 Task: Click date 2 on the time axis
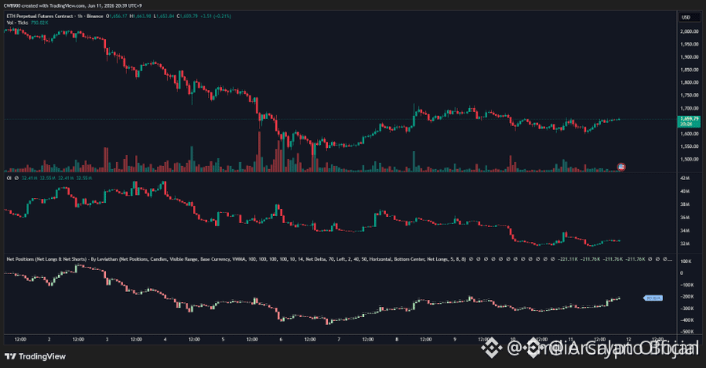(x=49, y=339)
